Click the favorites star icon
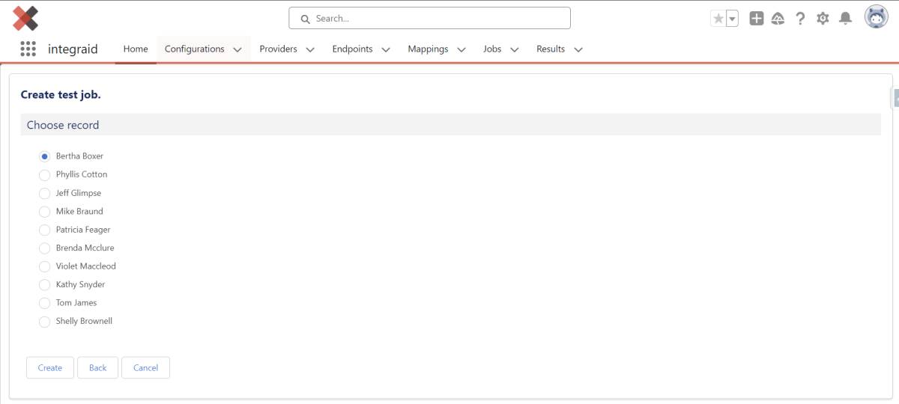Screen dimensions: 899x404 pos(718,19)
